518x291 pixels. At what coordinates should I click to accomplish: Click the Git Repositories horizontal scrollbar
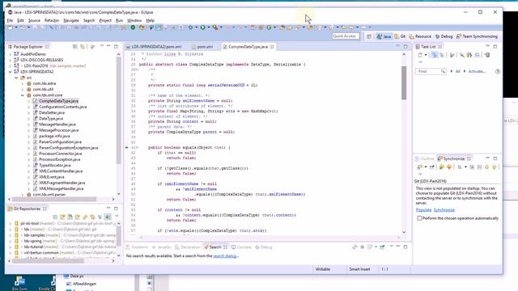point(48,261)
